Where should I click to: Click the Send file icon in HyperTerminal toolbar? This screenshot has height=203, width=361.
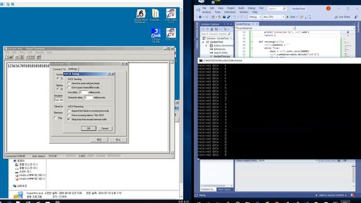point(28,57)
